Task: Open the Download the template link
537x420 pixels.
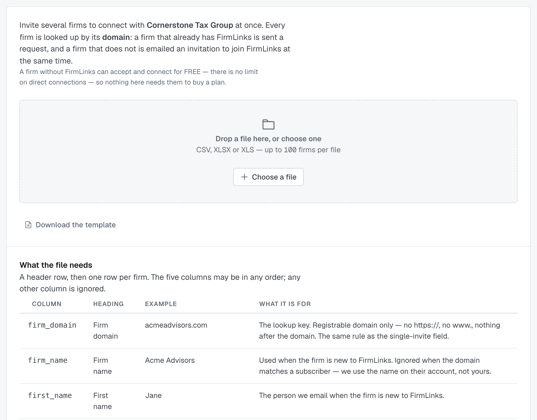Action: [x=70, y=225]
